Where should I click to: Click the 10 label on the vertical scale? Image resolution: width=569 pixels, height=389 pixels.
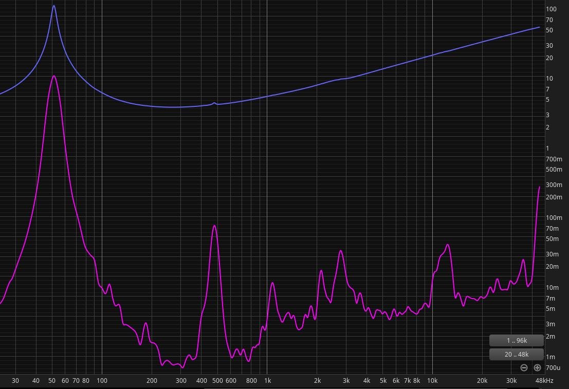pos(549,79)
